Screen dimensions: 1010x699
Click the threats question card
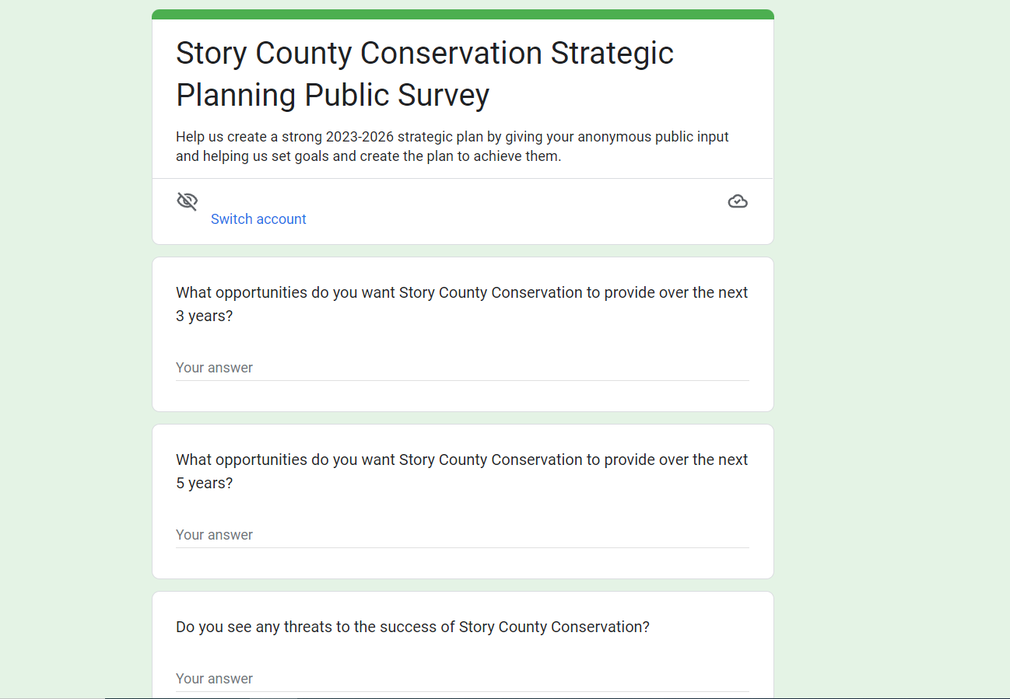point(462,645)
